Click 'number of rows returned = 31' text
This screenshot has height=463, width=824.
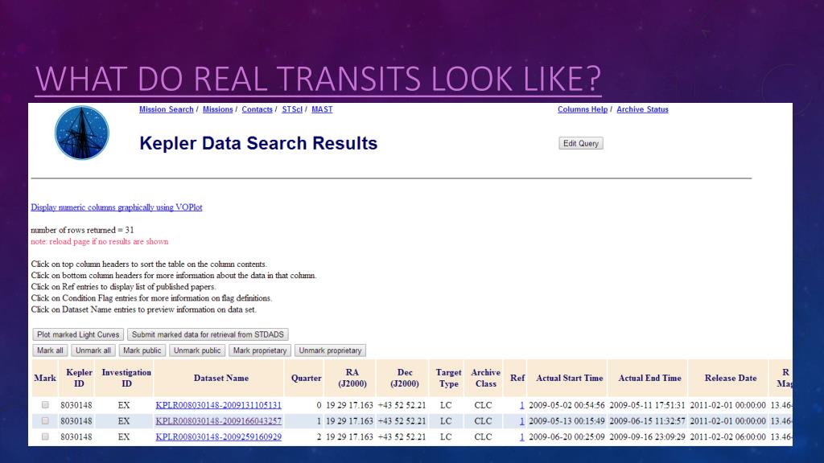click(83, 230)
